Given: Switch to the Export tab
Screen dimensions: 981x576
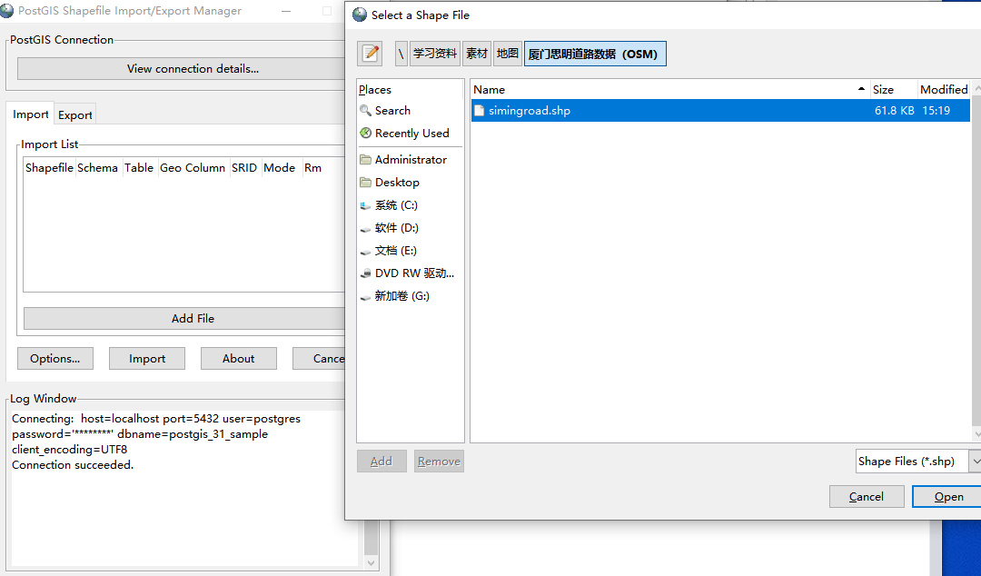Looking at the screenshot, I should pos(75,115).
